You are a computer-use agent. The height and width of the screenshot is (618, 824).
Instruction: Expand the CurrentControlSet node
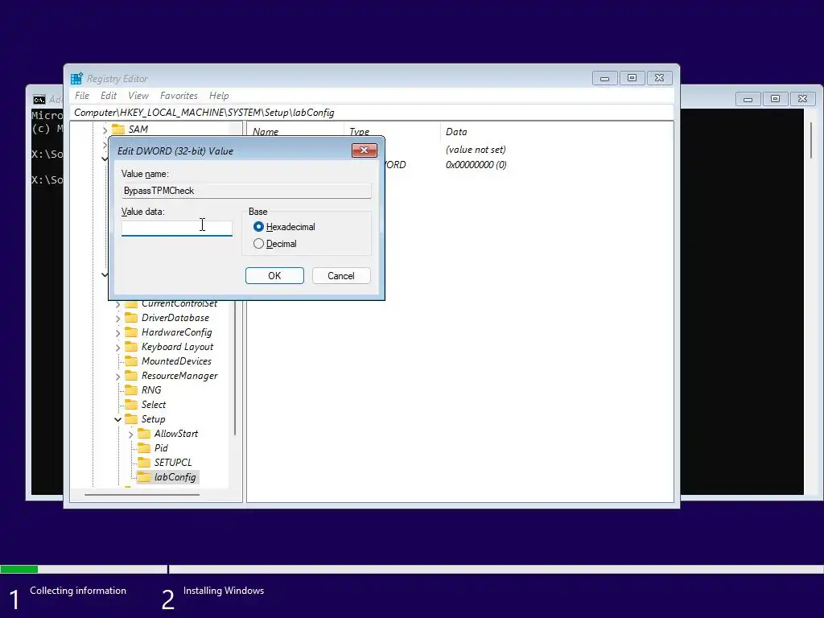point(117,304)
